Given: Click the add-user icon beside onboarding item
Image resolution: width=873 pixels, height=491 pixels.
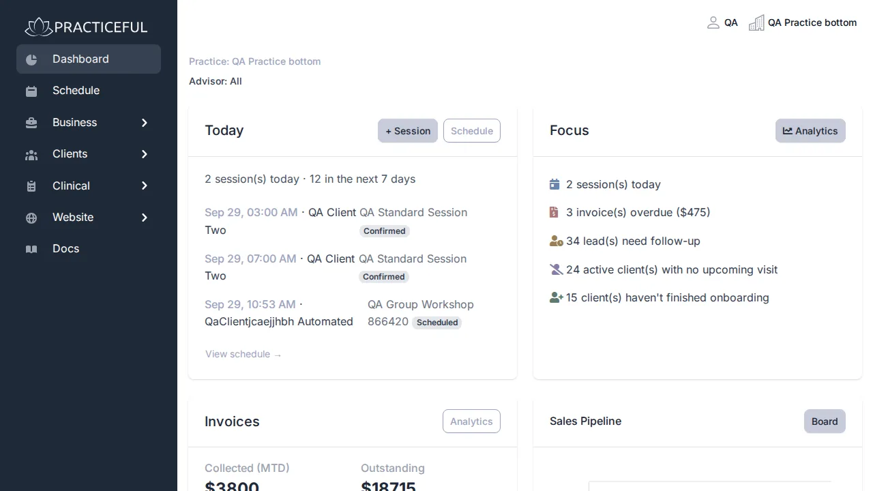Looking at the screenshot, I should coord(556,297).
